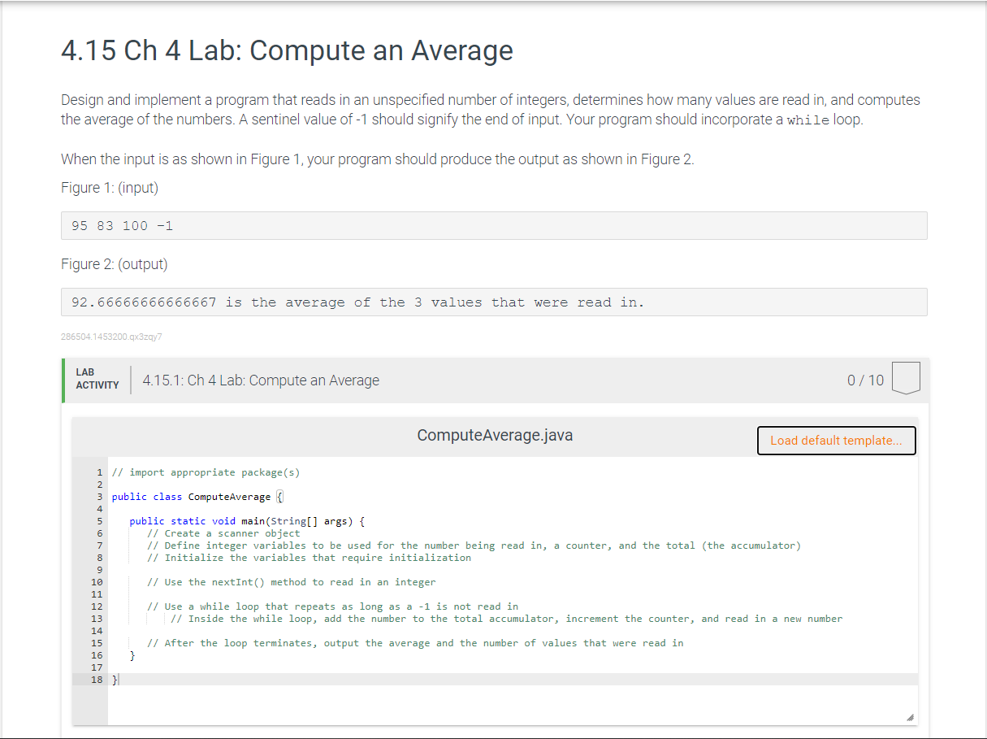Click the 4.15.1: Ch 4 Lab activity title
Image resolution: width=987 pixels, height=739 pixels.
(x=261, y=380)
